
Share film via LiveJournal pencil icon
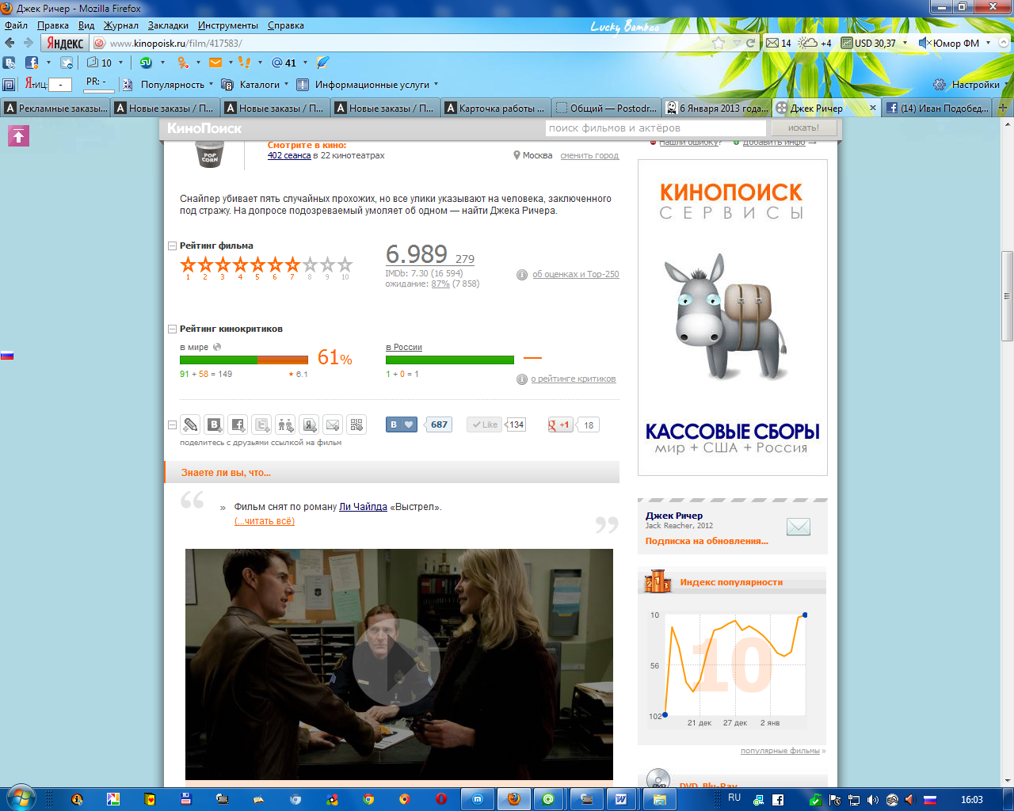point(190,425)
